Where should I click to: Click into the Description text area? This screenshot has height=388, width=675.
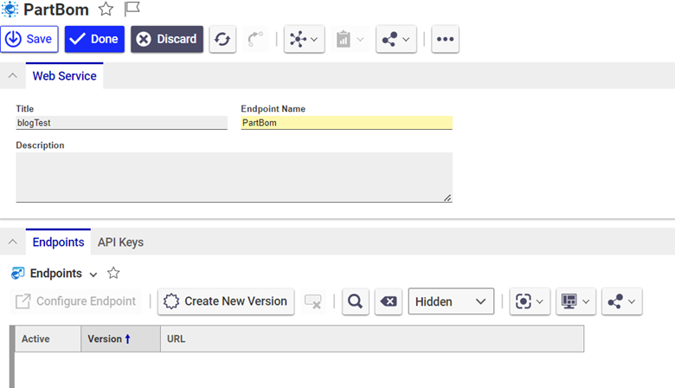click(234, 177)
